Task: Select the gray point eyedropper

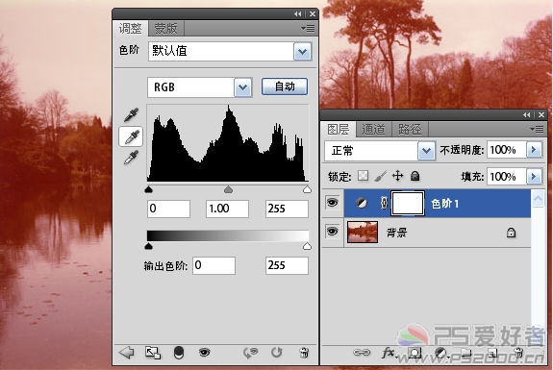Action: (131, 136)
